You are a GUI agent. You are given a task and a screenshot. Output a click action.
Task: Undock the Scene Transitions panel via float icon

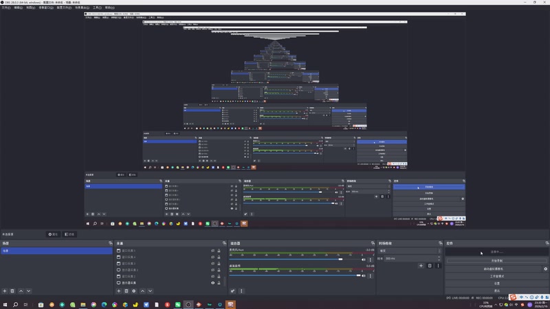[441, 243]
